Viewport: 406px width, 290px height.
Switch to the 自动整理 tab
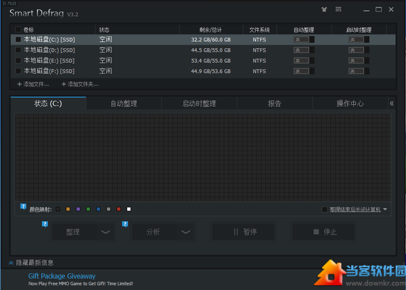[x=124, y=103]
